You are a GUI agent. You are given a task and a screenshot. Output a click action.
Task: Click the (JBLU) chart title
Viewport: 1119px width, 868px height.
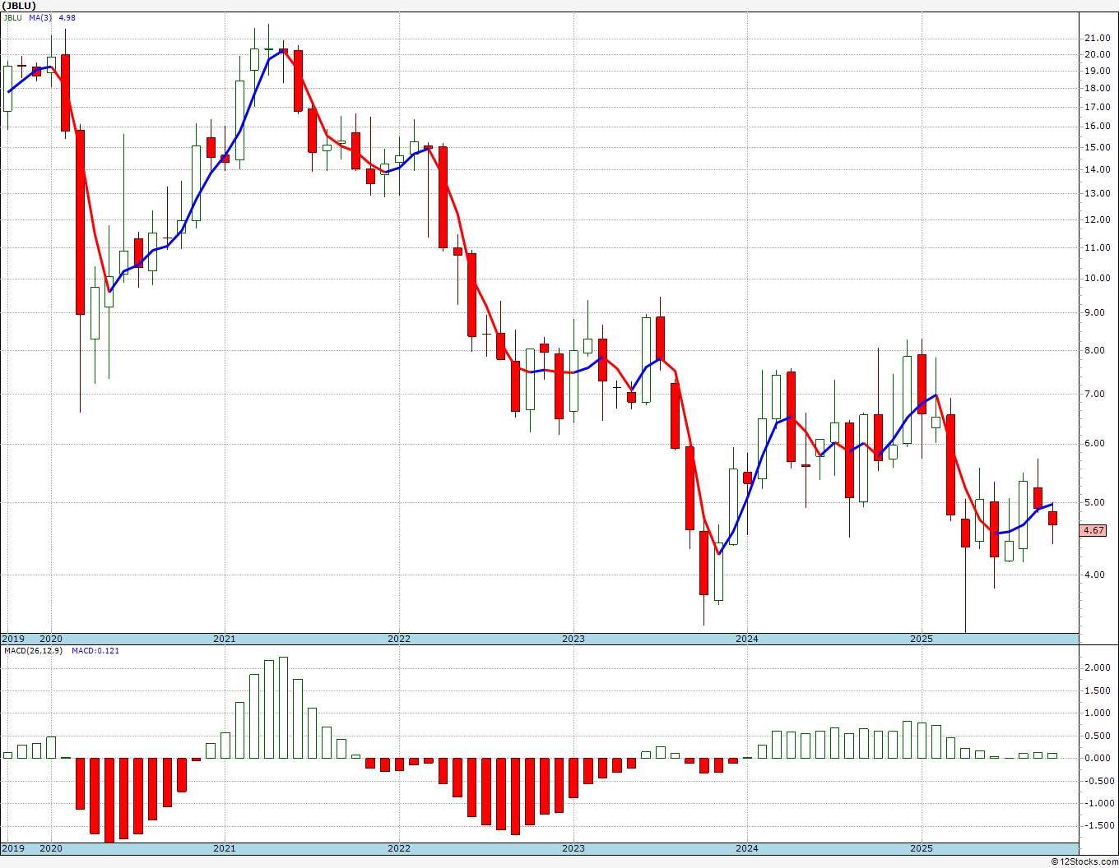(19, 6)
